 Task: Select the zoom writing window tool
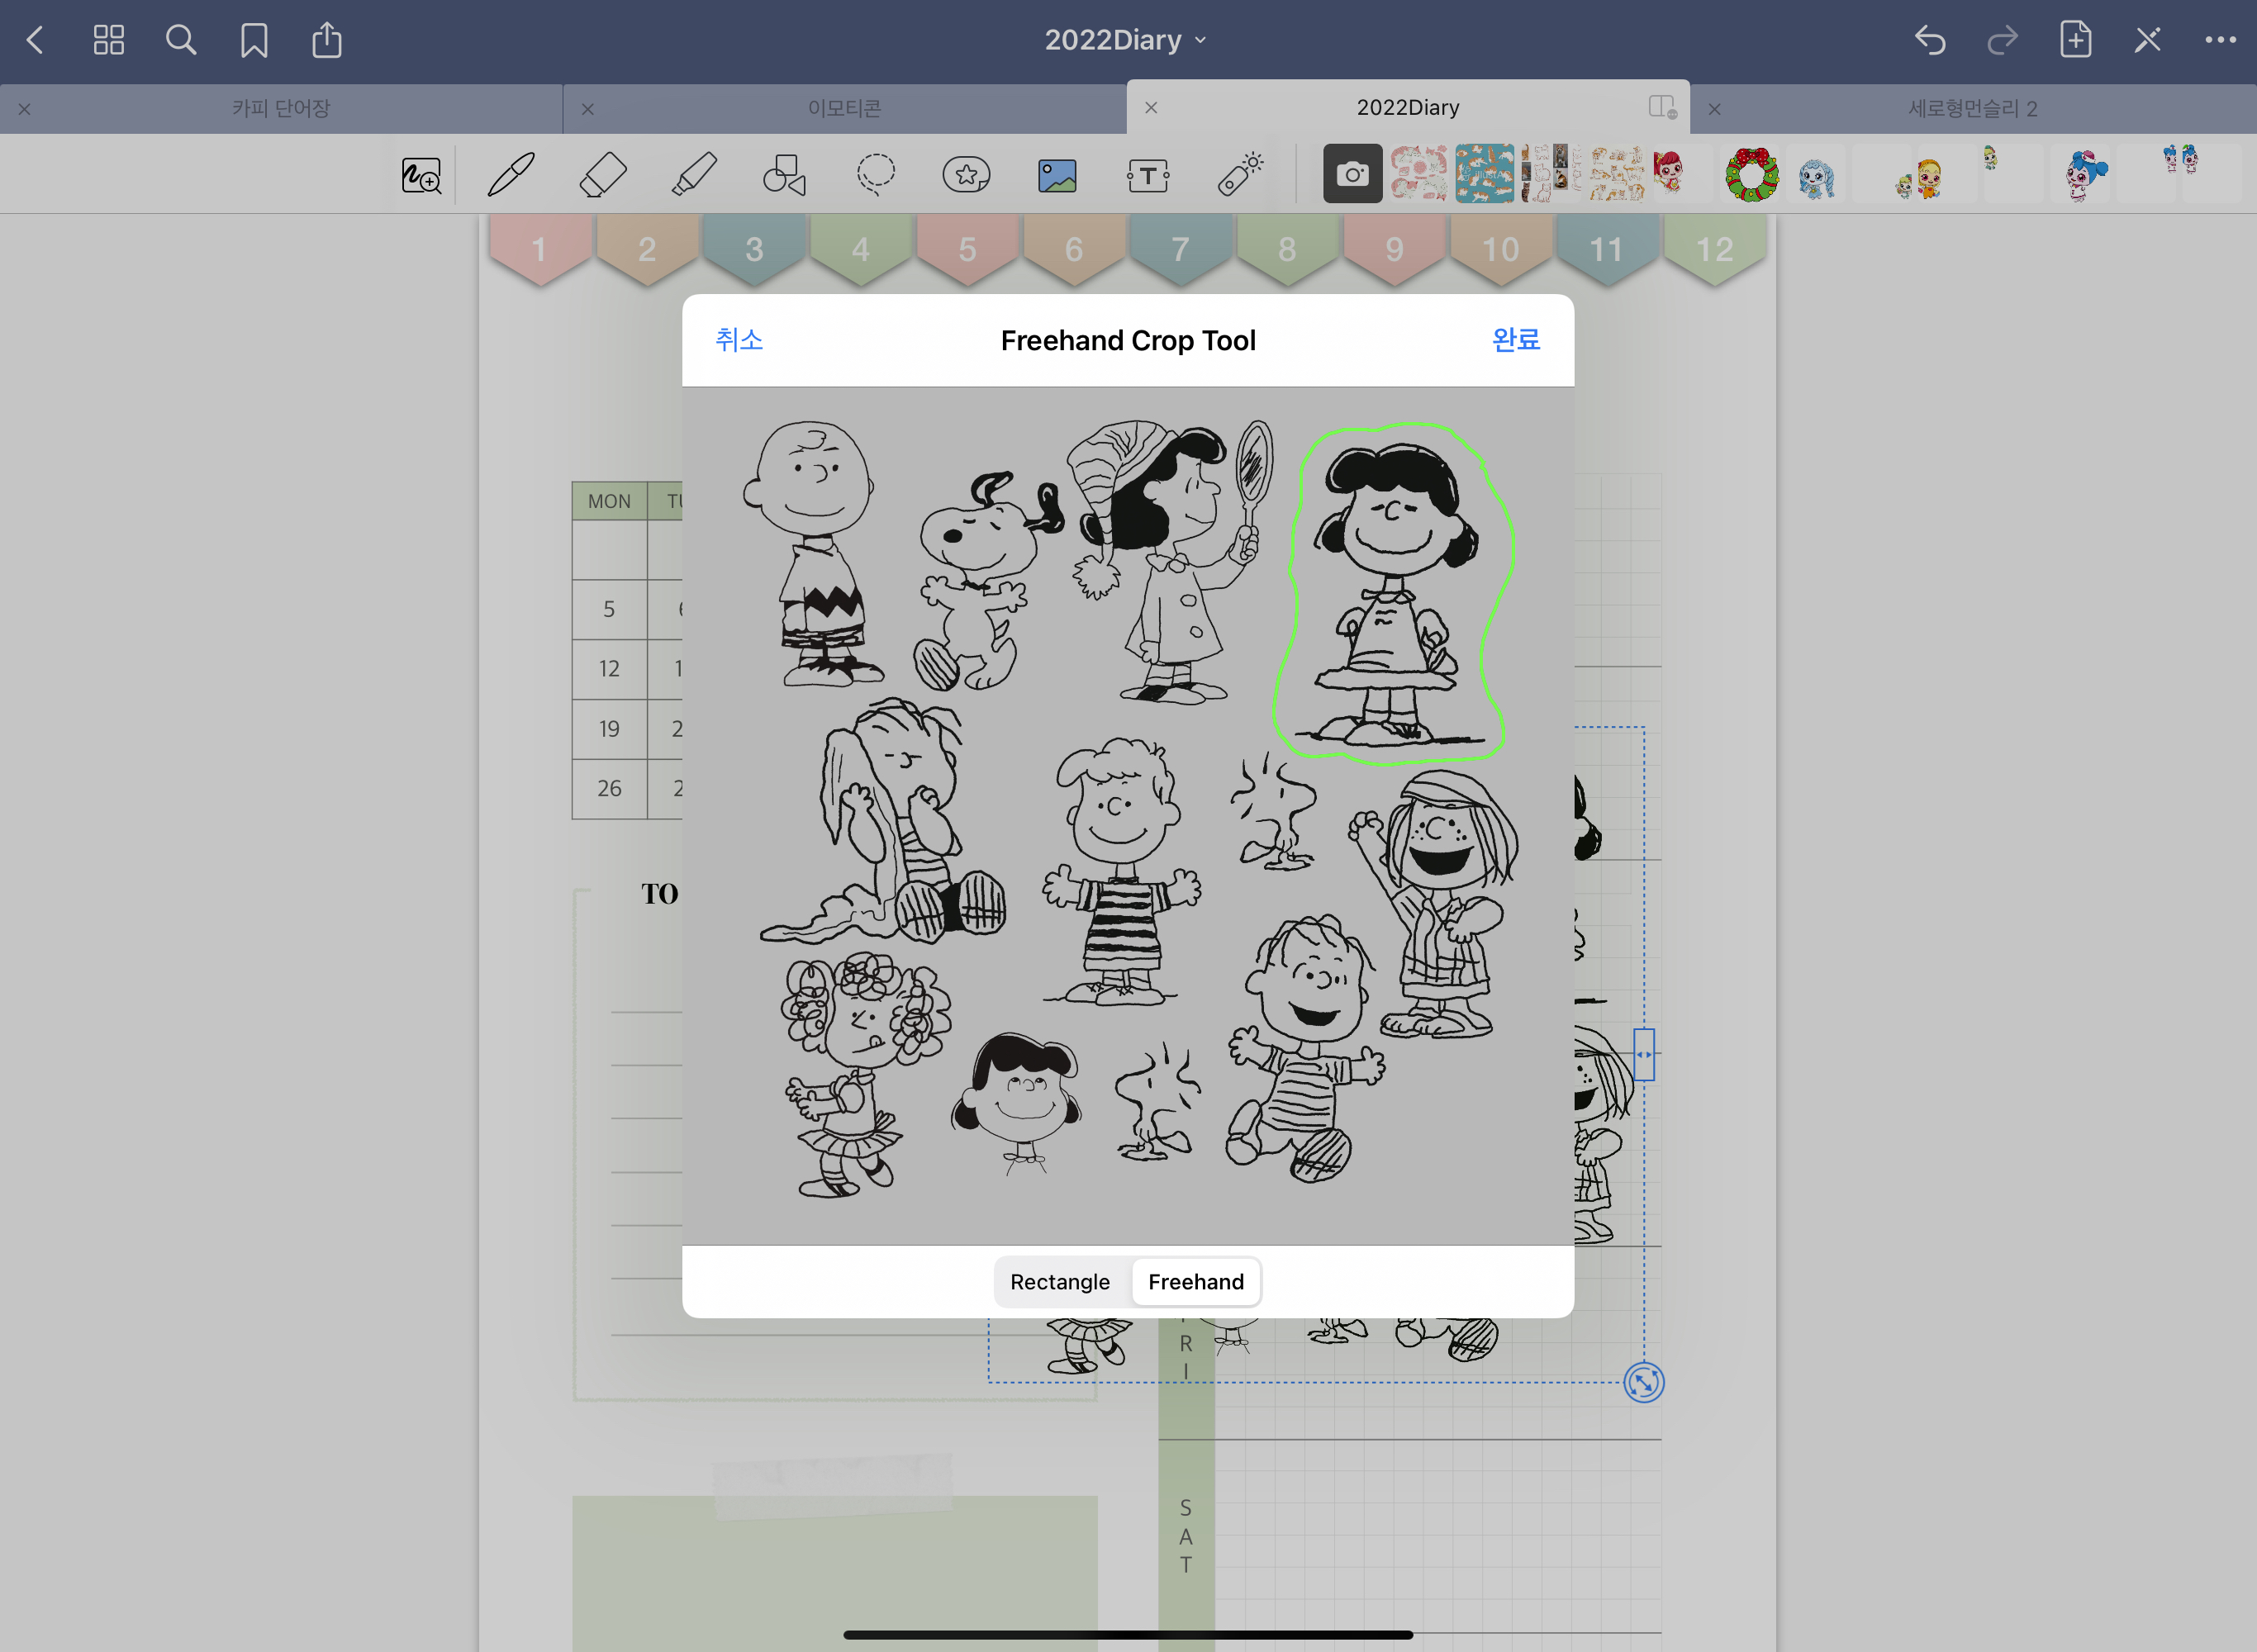pyautogui.click(x=421, y=176)
